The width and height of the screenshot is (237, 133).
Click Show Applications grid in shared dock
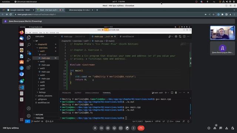click(x=21, y=120)
